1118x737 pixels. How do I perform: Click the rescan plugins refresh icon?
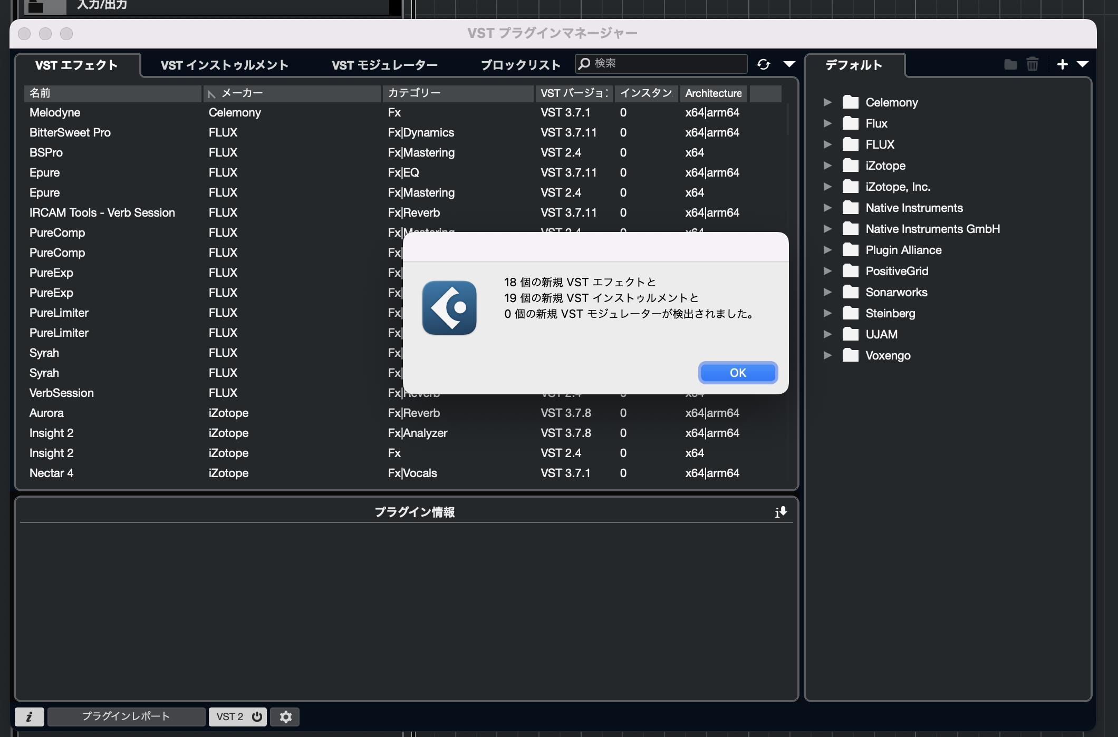(x=764, y=64)
